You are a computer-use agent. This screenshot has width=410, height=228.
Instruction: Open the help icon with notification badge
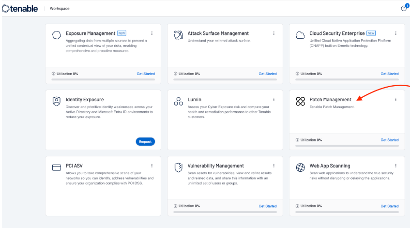403,8
